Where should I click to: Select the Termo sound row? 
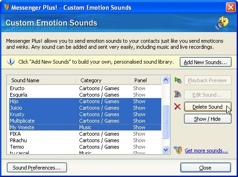click(x=85, y=147)
